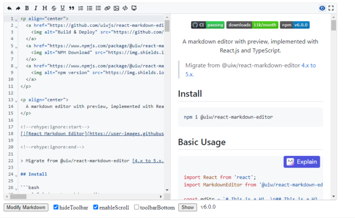Click the Show button
Image resolution: width=355 pixels, height=218 pixels.
[188, 207]
